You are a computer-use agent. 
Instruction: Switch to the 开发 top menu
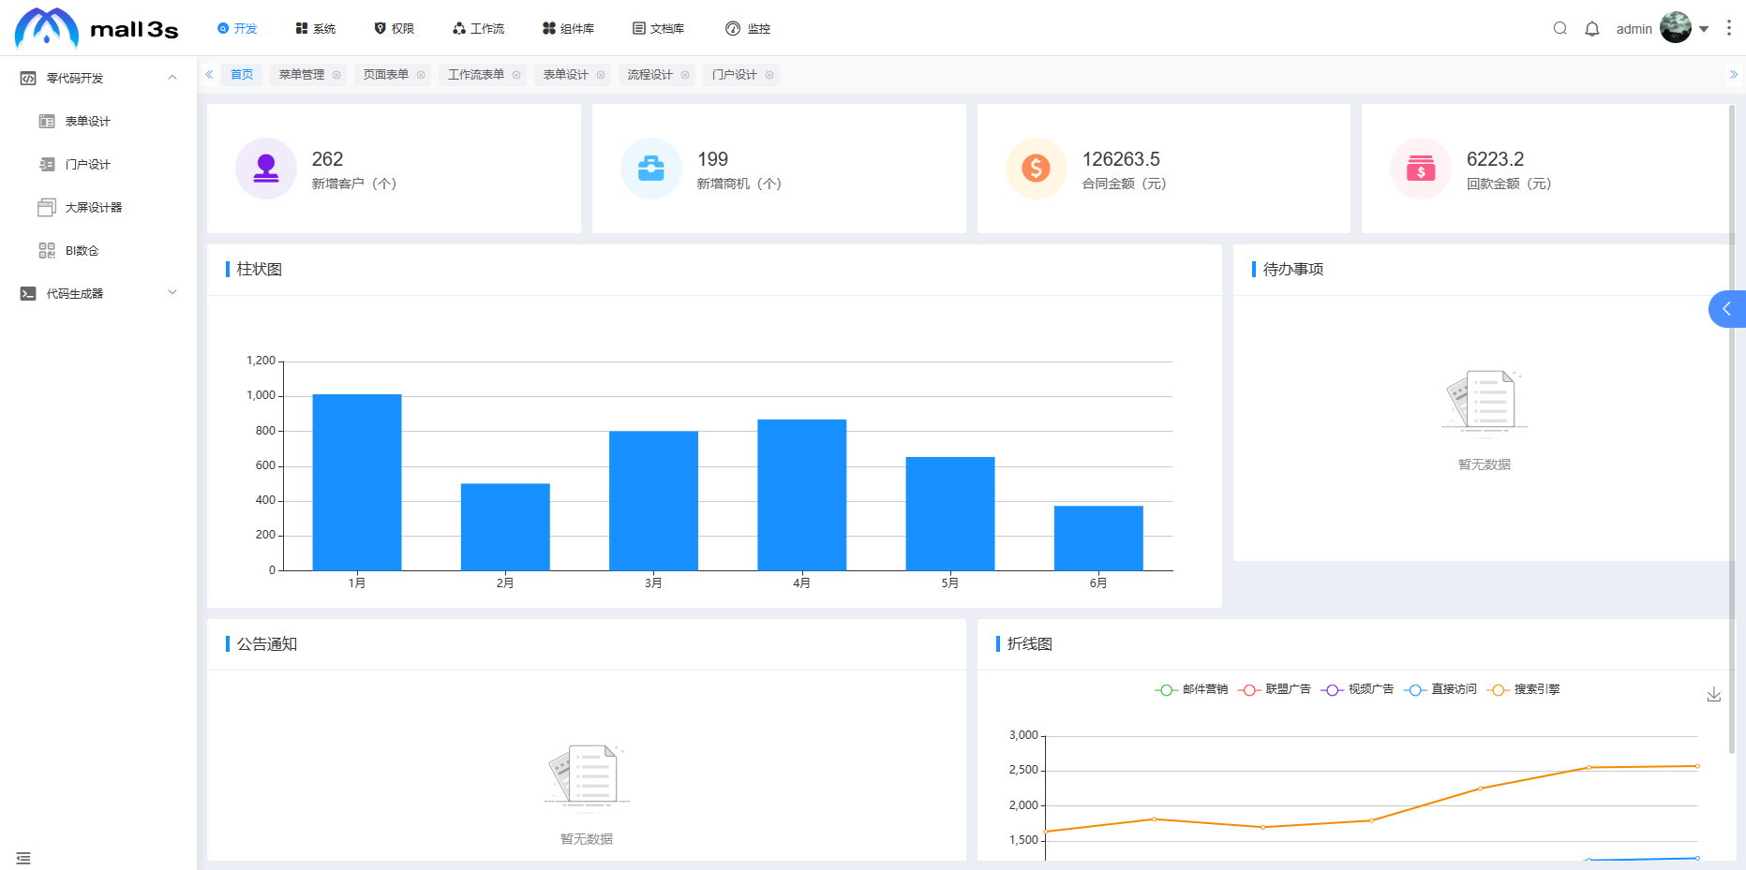pyautogui.click(x=237, y=28)
